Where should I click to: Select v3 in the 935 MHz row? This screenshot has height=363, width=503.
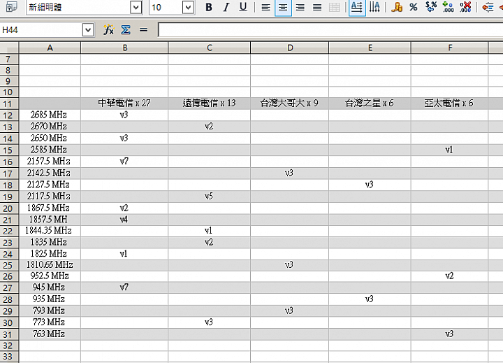[x=370, y=299]
